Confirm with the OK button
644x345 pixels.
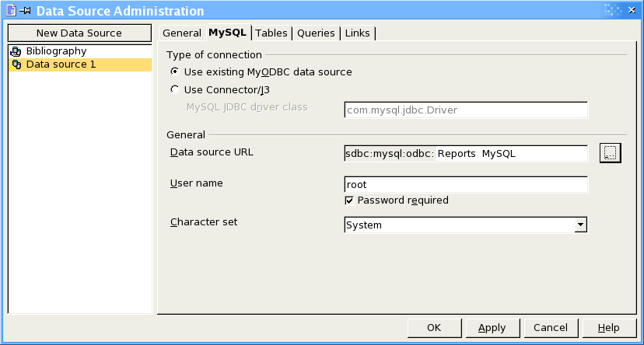[434, 328]
